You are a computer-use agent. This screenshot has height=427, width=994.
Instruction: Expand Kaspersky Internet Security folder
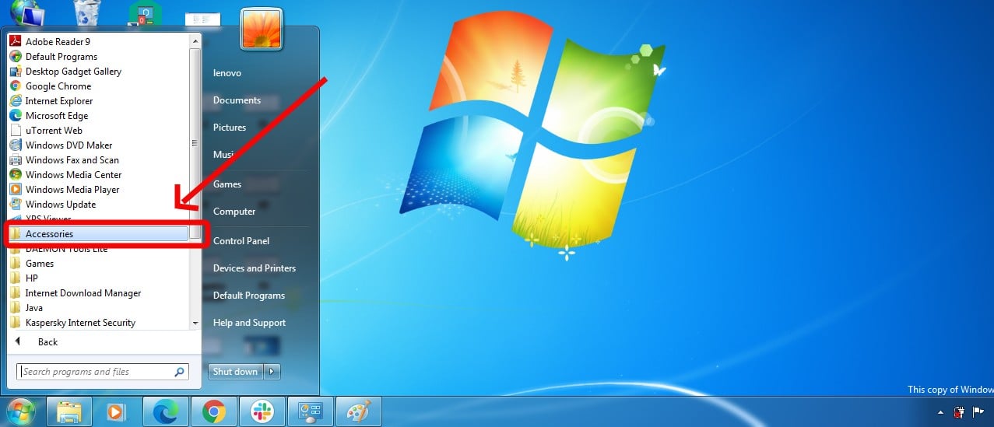[80, 323]
